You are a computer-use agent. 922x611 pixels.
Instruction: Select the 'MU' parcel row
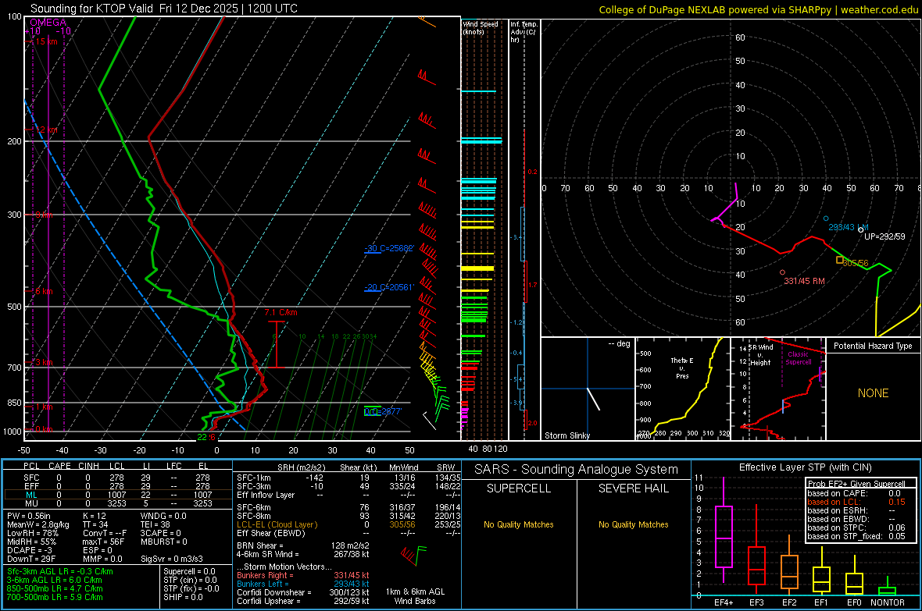click(116, 503)
